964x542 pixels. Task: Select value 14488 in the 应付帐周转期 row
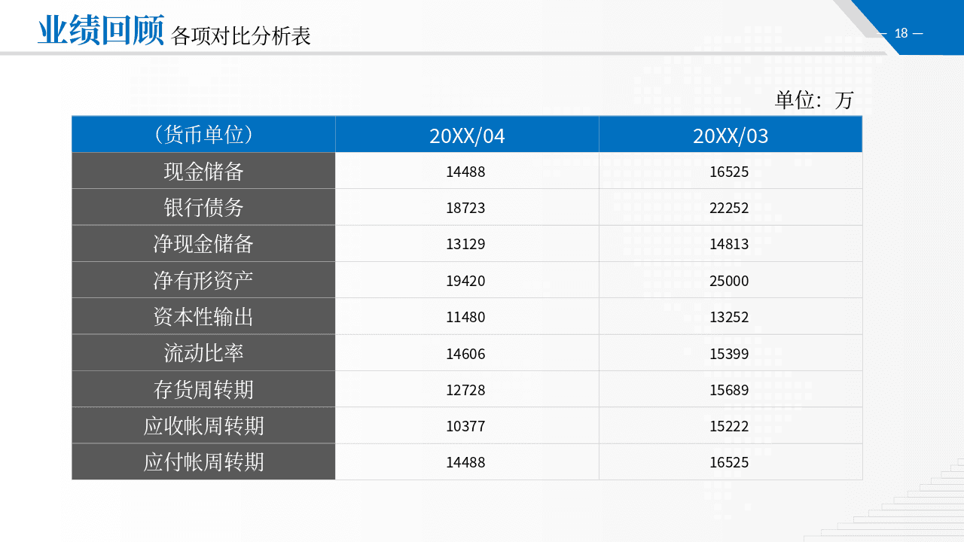click(x=467, y=461)
